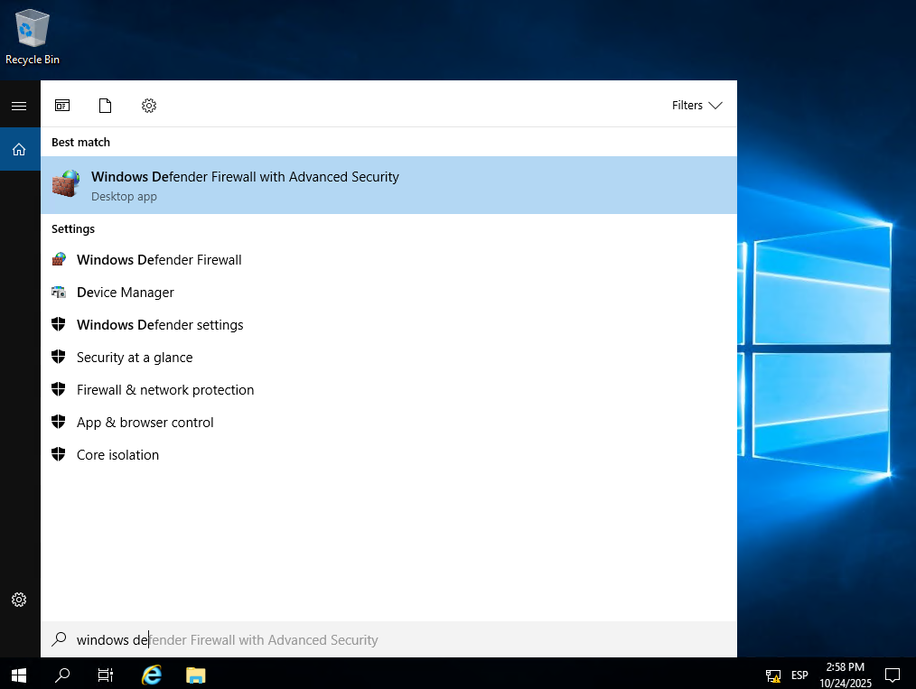This screenshot has width=916, height=689.
Task: Open the clock showing 2:58 PM
Action: [846, 675]
